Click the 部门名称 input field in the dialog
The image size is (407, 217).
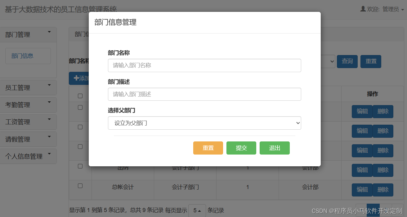point(204,65)
